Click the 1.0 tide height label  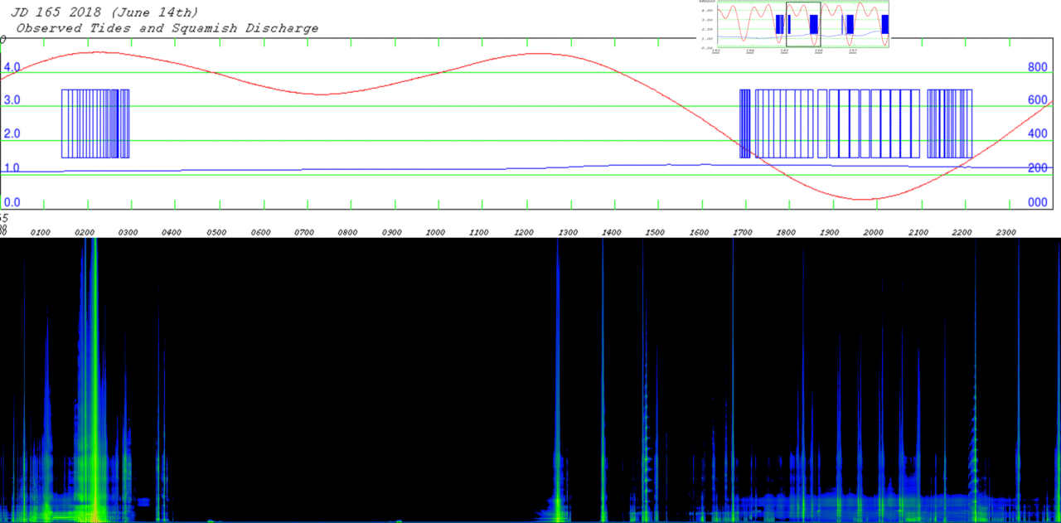(x=12, y=168)
